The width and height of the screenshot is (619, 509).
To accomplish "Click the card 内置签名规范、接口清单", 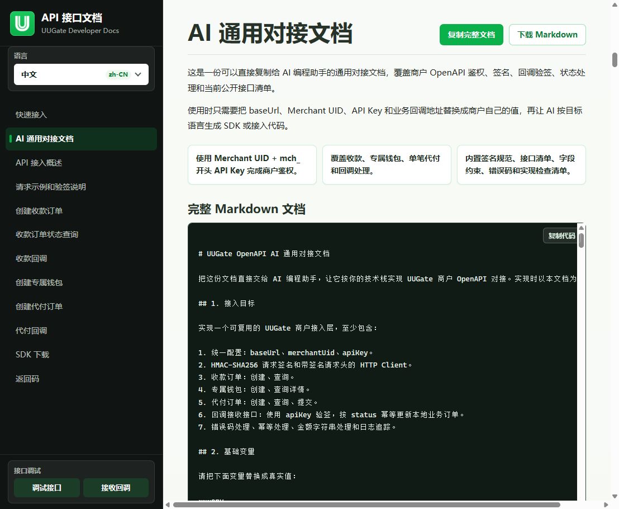I will pyautogui.click(x=521, y=164).
